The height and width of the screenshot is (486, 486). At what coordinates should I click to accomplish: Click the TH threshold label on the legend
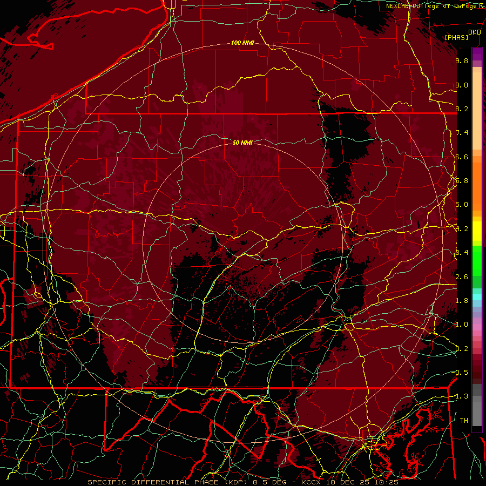coord(464,421)
